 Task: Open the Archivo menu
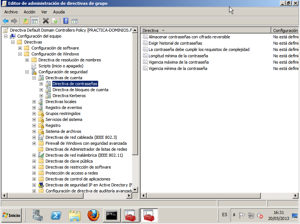click(x=11, y=12)
